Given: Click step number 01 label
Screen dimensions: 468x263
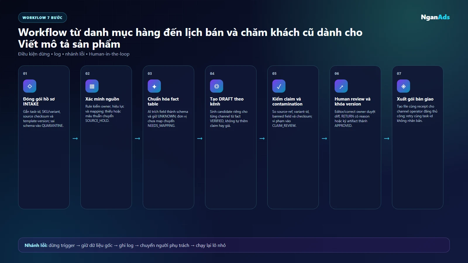Looking at the screenshot, I should coord(25,74).
